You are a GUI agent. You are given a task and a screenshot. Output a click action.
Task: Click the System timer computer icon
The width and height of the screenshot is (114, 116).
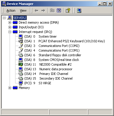point(21,36)
